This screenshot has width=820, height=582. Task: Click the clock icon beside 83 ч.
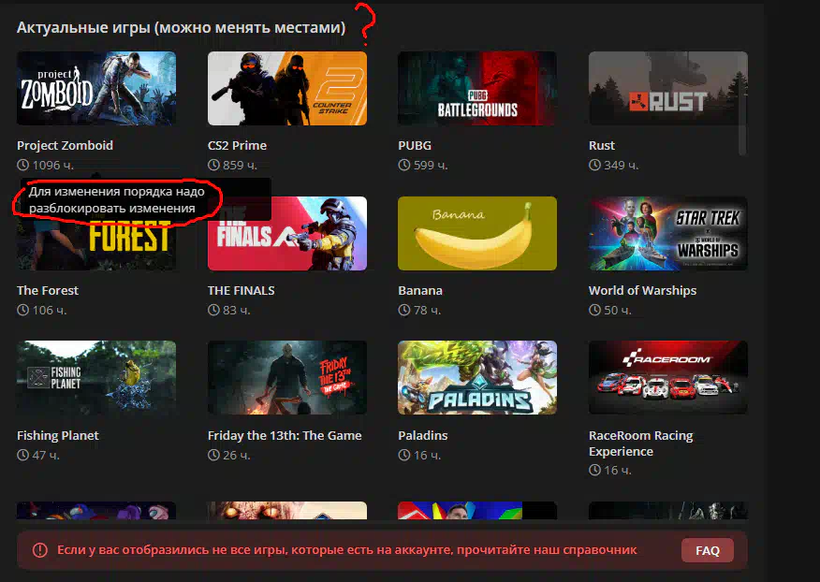[213, 310]
